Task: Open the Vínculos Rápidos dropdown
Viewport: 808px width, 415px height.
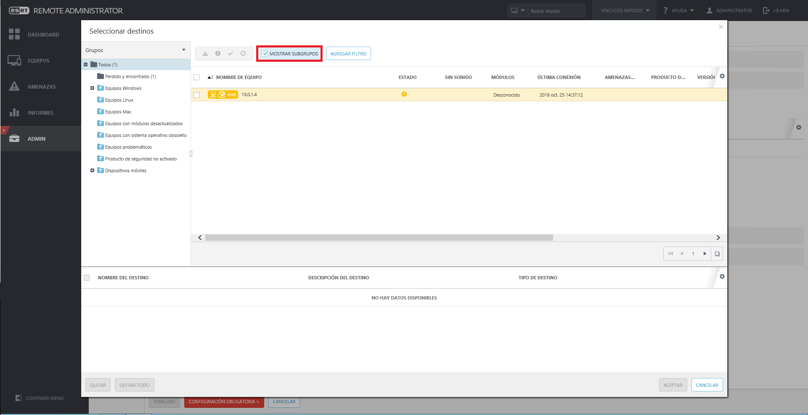Action: coord(625,11)
